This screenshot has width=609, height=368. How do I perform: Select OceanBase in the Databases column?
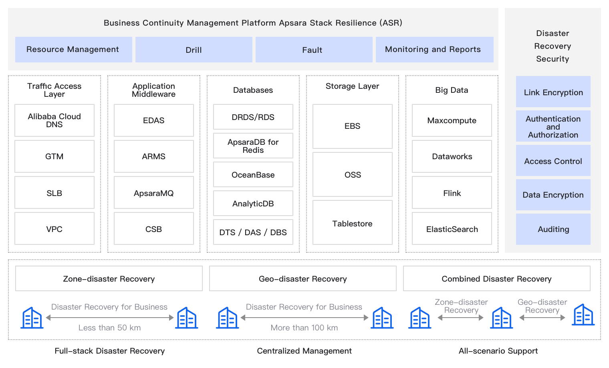(253, 175)
